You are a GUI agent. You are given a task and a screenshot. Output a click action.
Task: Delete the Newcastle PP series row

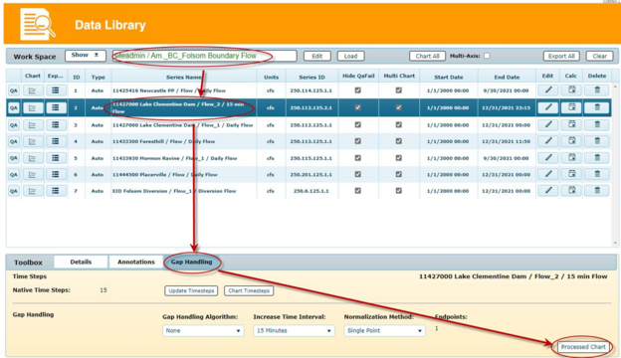click(x=597, y=90)
